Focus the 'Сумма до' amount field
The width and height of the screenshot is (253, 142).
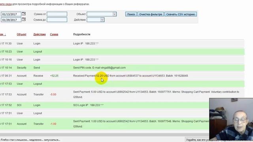pyautogui.click(x=57, y=20)
